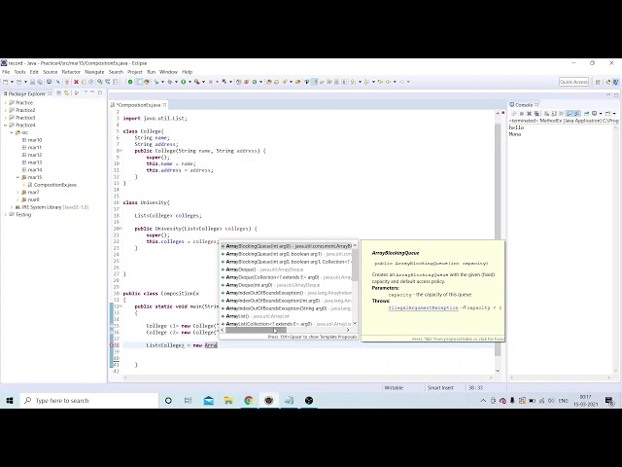Select the mar13 package in tree
The width and height of the screenshot is (622, 467).
pos(35,162)
